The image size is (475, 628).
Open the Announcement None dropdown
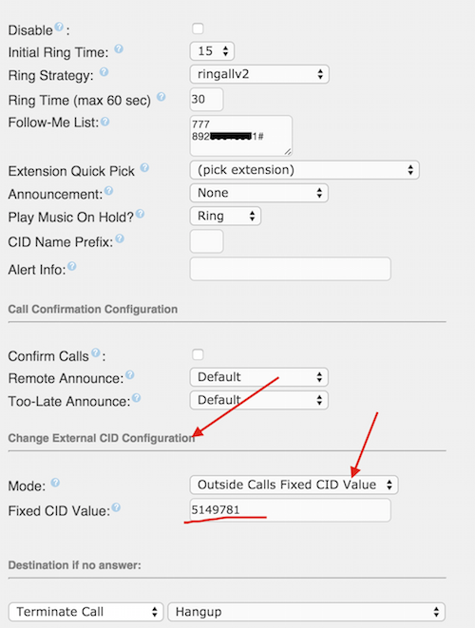259,193
